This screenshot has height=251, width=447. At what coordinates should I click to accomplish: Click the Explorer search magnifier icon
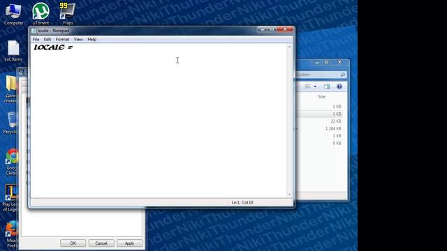coord(343,75)
